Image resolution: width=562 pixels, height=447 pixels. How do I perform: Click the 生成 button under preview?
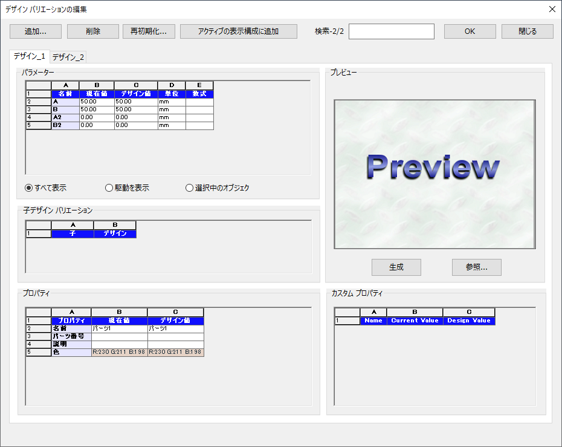(x=396, y=267)
